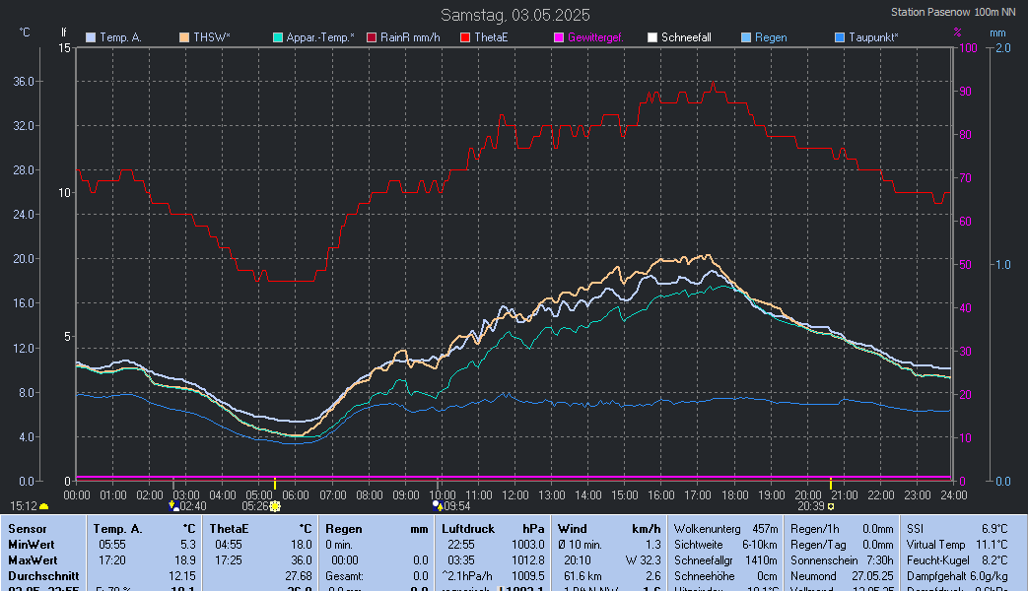
Task: Click the sunrise icon next to 05:26
Action: (x=275, y=506)
